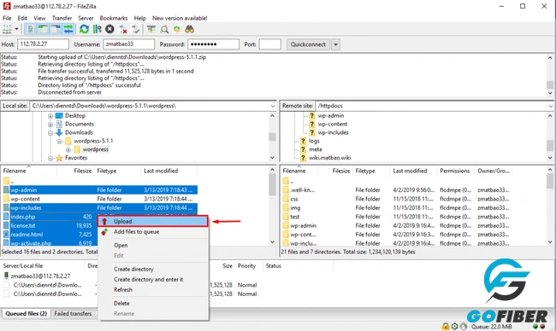Select Delete in the context menu
The image size is (556, 331).
(121, 304)
